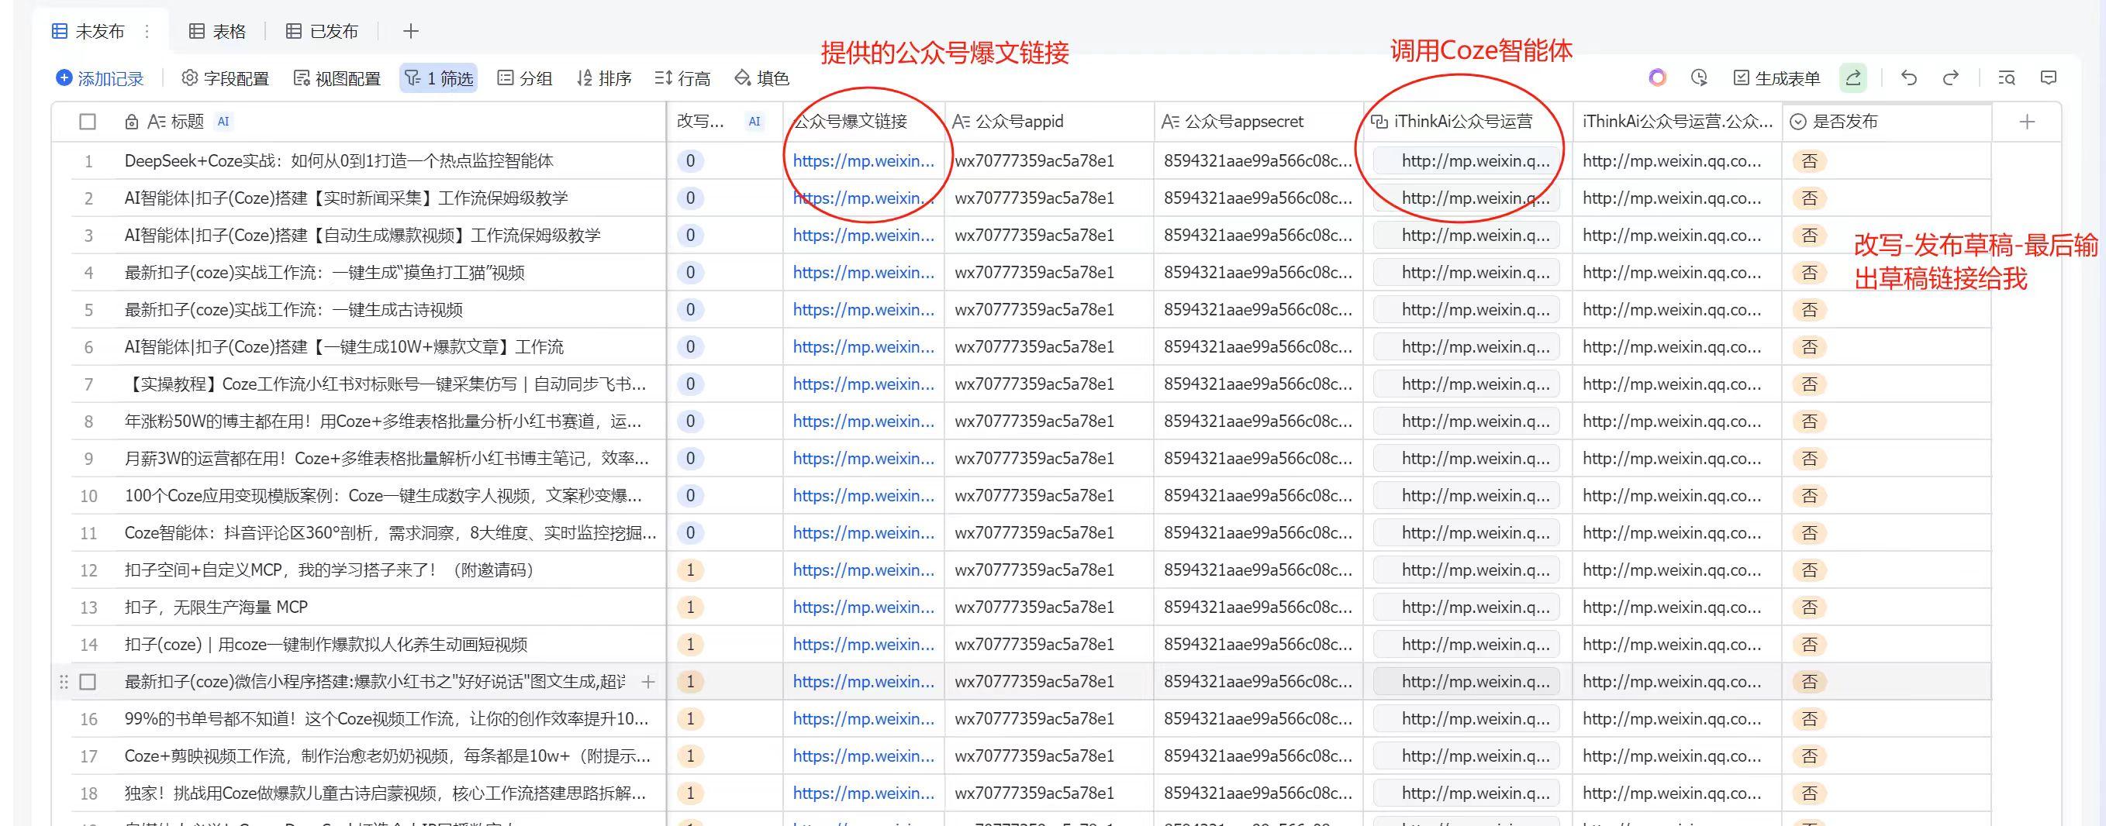This screenshot has height=826, width=2106.
Task: View record history via the clock icon
Action: [x=1700, y=77]
